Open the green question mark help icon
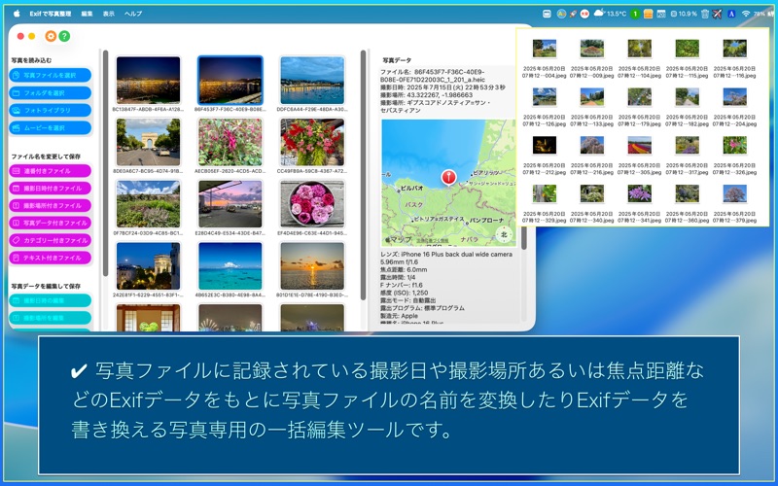 [x=64, y=36]
